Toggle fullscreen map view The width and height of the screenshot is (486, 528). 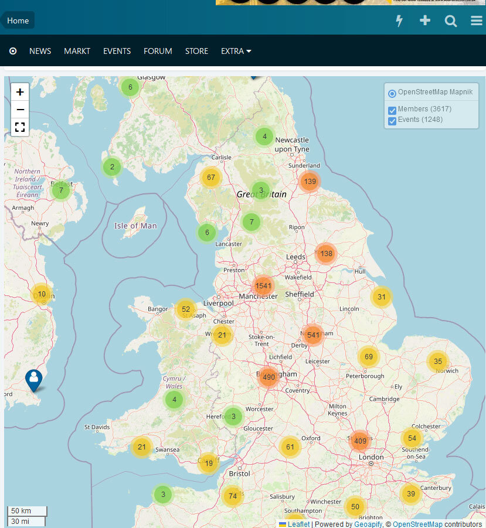20,127
